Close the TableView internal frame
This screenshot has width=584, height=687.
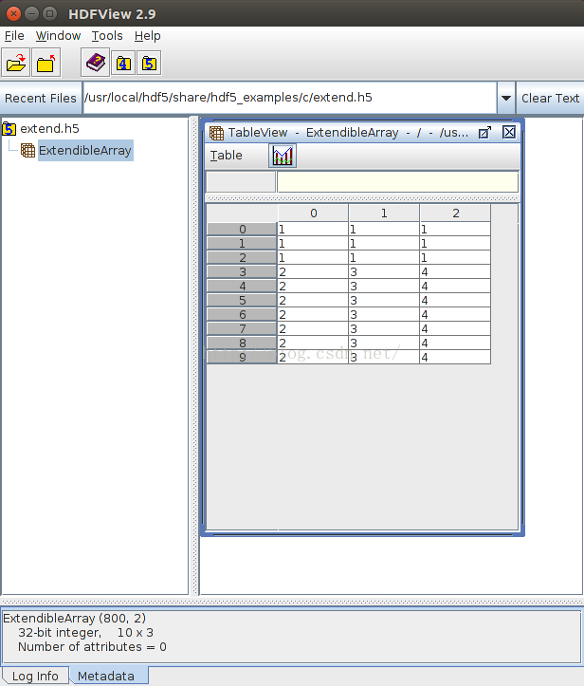[x=509, y=132]
